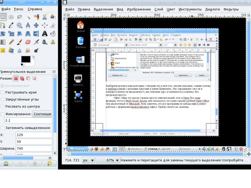Select the Measure compass tool

coord(28,25)
